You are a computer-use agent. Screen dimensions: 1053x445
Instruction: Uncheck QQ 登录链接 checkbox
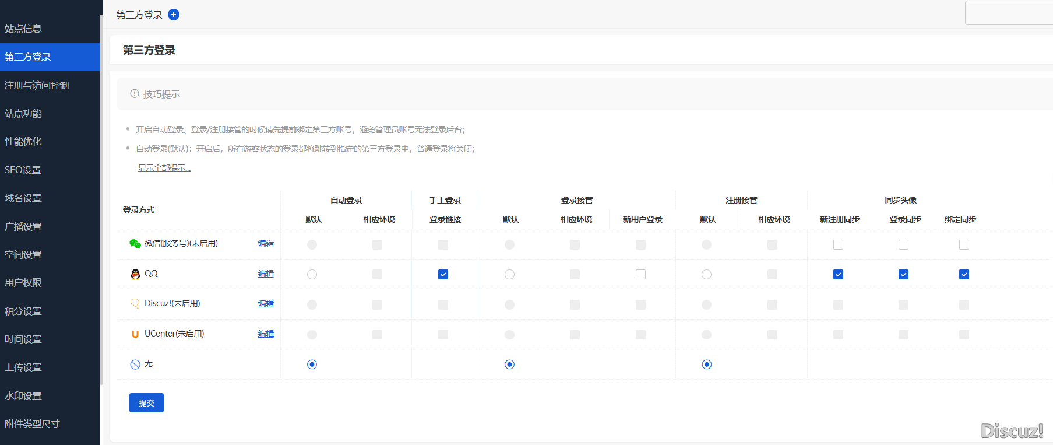pos(443,275)
